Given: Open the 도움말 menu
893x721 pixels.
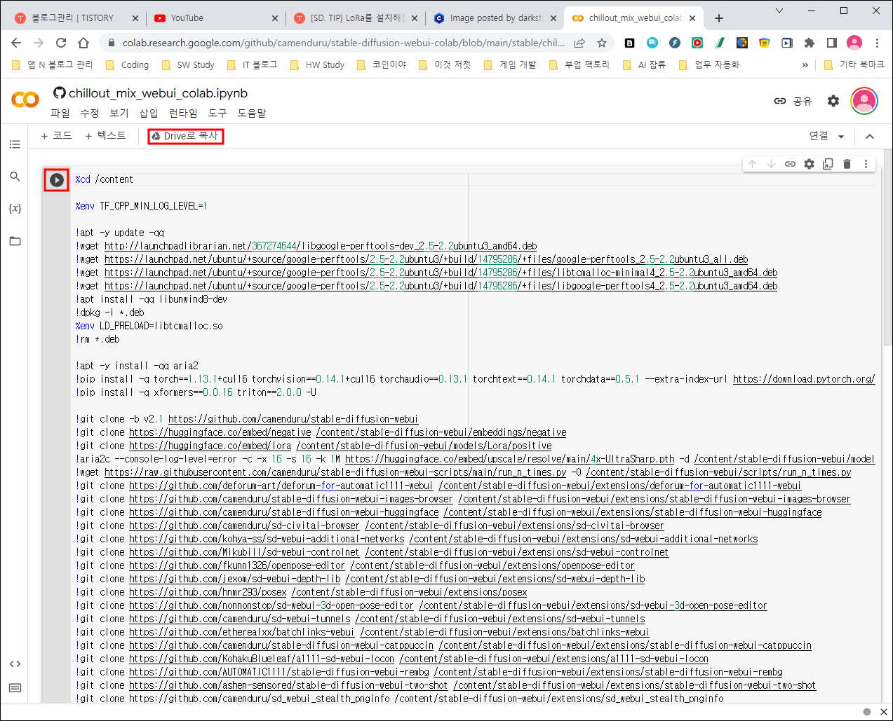Looking at the screenshot, I should click(252, 113).
